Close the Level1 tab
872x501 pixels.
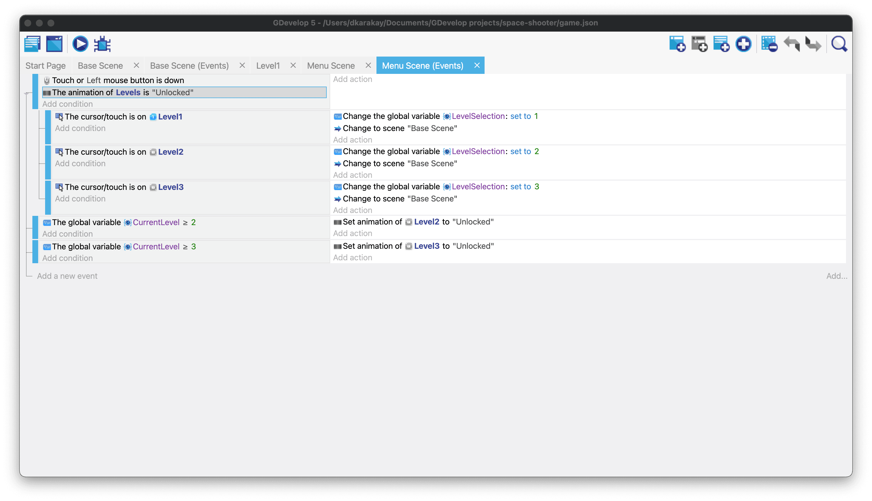click(x=293, y=66)
